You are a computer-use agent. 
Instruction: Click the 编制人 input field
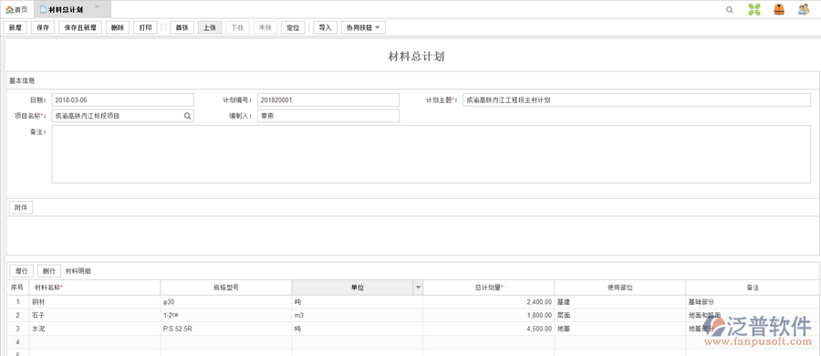(x=328, y=116)
